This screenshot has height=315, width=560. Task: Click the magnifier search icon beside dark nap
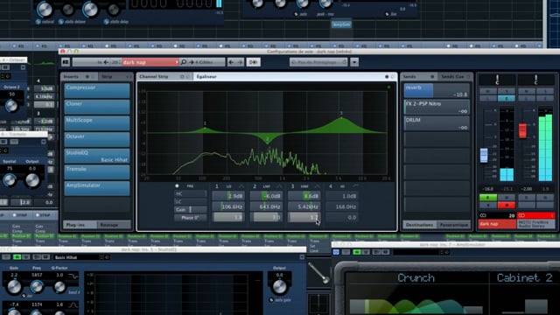pos(184,62)
